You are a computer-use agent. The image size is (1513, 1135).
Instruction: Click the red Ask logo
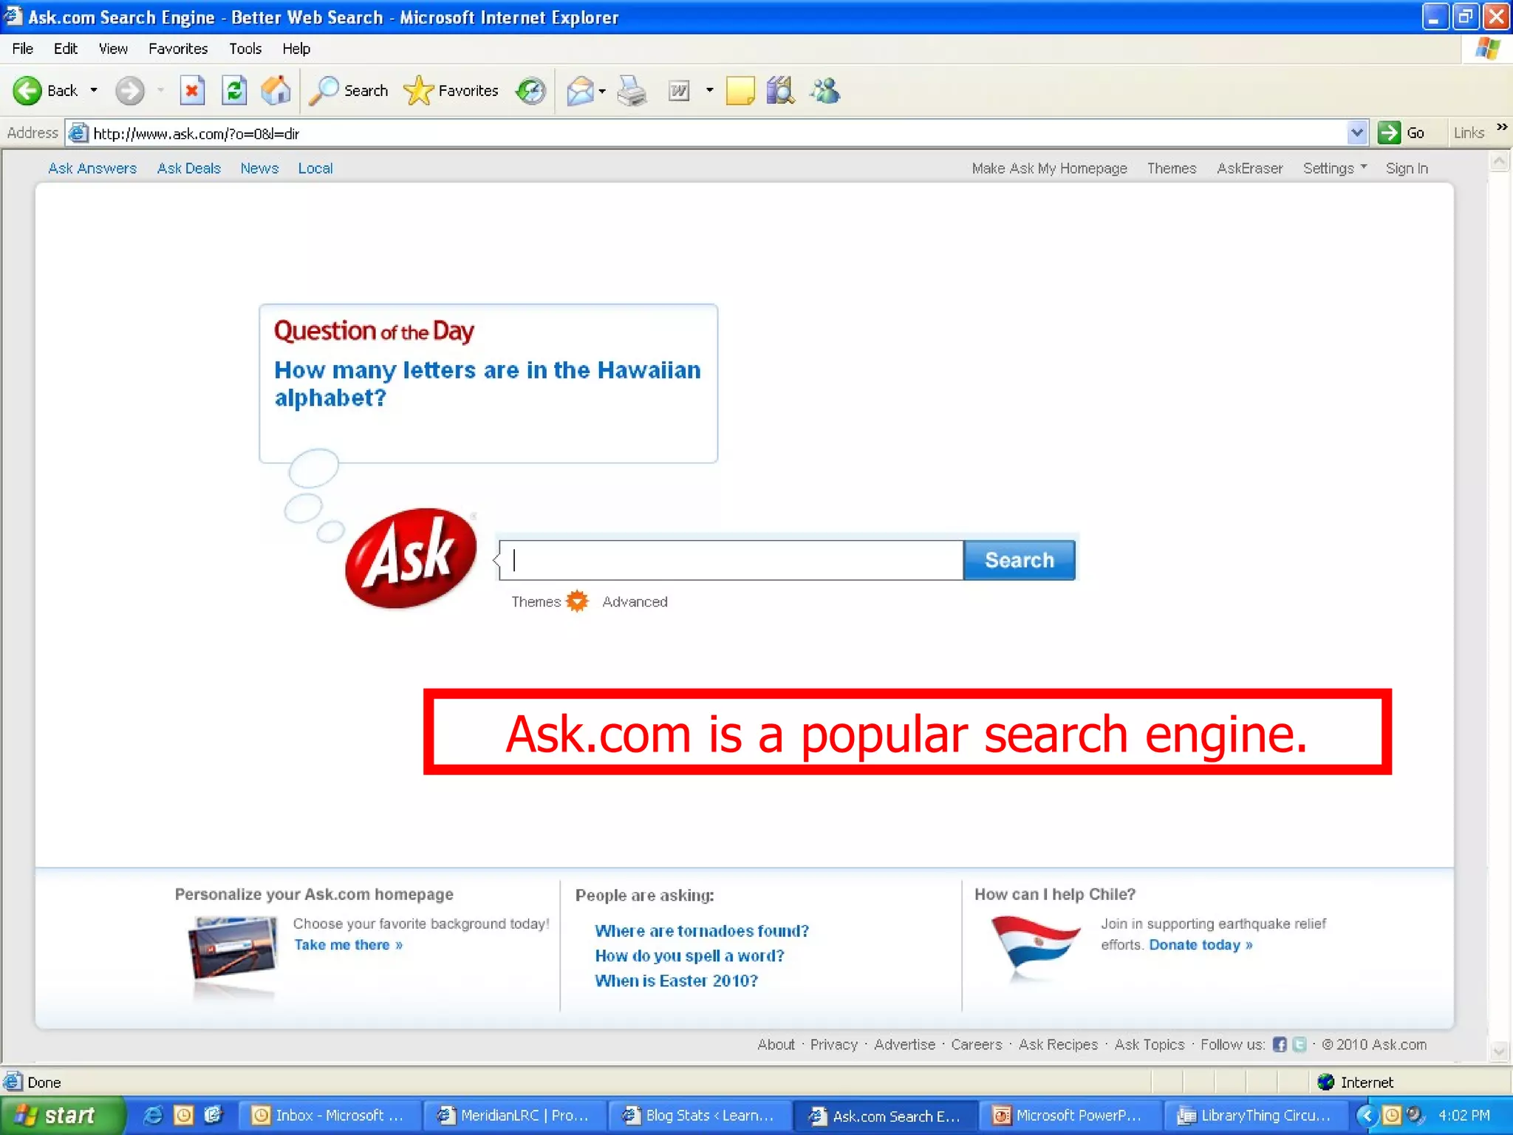[x=410, y=559]
